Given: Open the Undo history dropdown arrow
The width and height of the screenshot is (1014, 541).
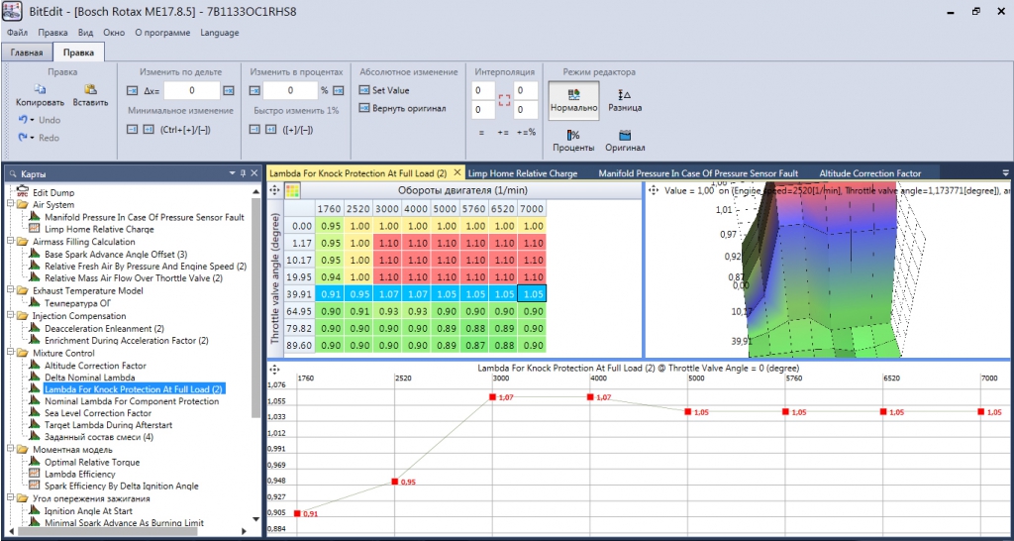Looking at the screenshot, I should (x=31, y=120).
